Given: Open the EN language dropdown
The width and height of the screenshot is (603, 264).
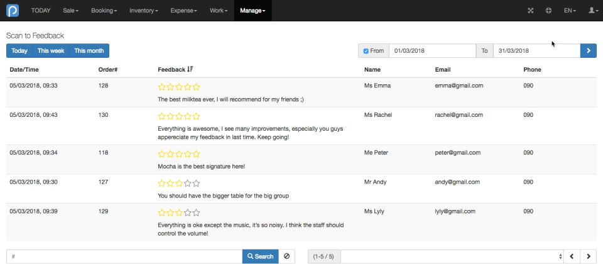Looking at the screenshot, I should pyautogui.click(x=570, y=11).
